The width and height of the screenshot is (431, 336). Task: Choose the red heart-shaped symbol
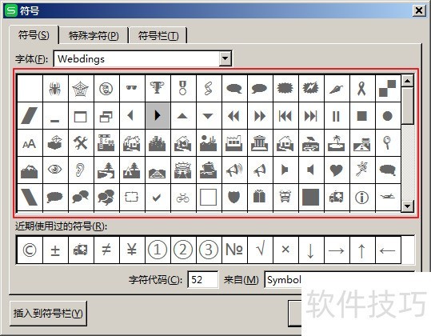click(x=337, y=170)
